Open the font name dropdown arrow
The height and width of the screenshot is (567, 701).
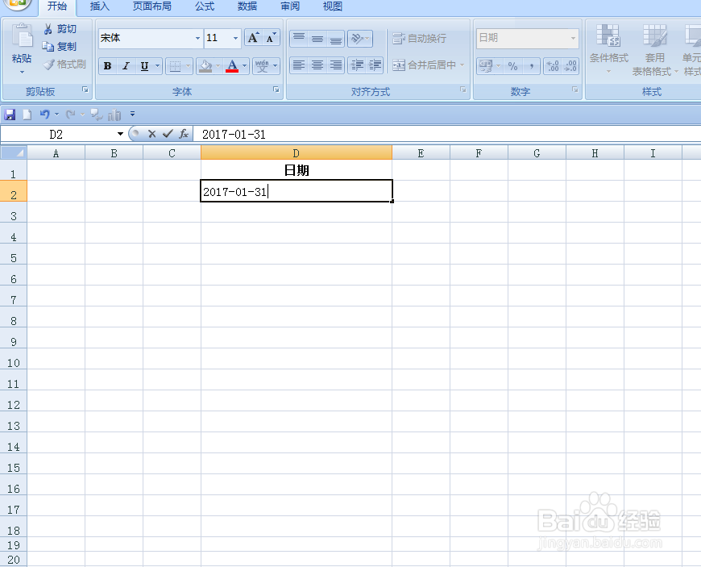pyautogui.click(x=197, y=39)
